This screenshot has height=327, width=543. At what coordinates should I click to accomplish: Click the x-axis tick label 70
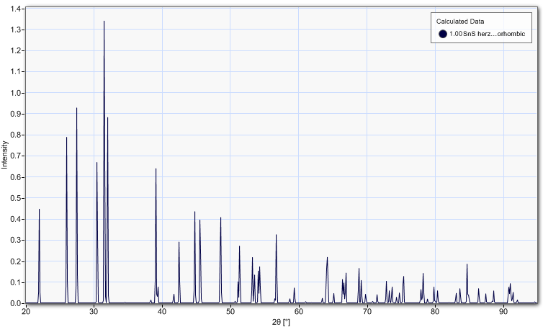coord(367,310)
